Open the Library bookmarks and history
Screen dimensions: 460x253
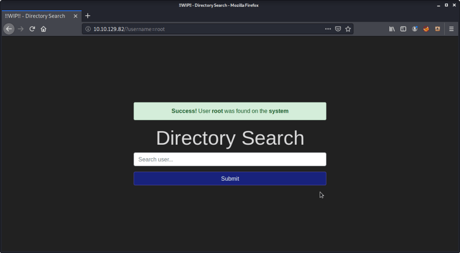pos(392,29)
